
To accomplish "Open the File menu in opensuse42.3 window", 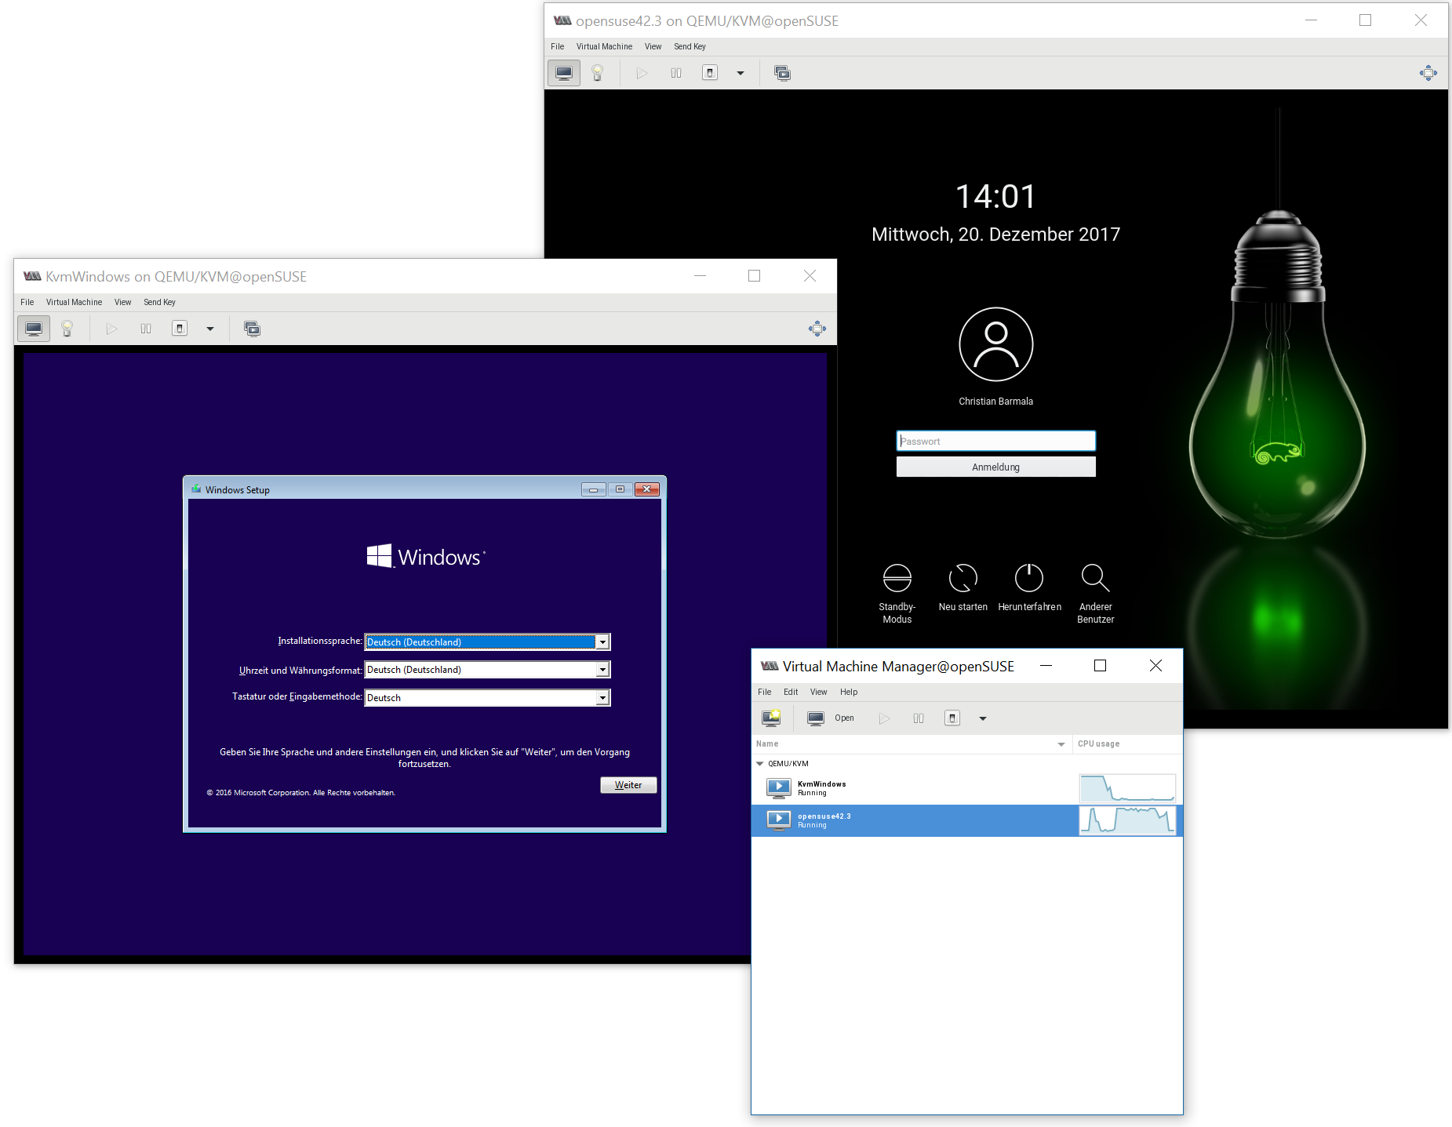I will pos(558,46).
